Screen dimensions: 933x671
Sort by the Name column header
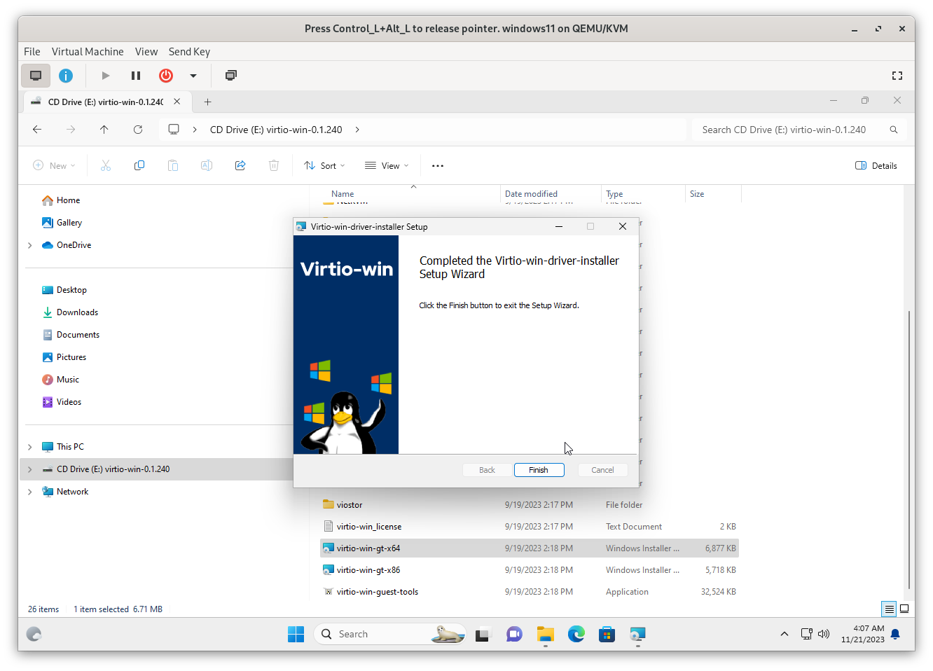343,194
